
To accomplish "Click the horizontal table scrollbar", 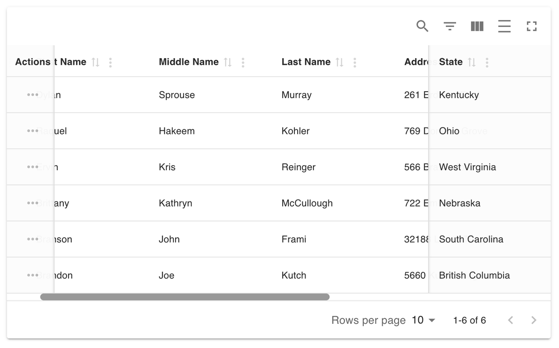I will (185, 297).
